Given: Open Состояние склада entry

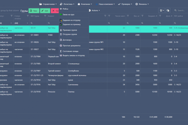Looking at the screenshot, I should pyautogui.click(x=74, y=51).
